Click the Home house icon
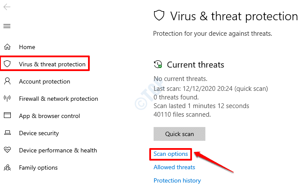The image size is (299, 189). [x=7, y=46]
